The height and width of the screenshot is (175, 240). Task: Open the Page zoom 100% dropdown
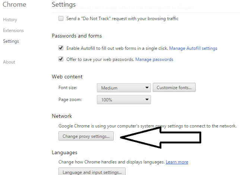124,100
